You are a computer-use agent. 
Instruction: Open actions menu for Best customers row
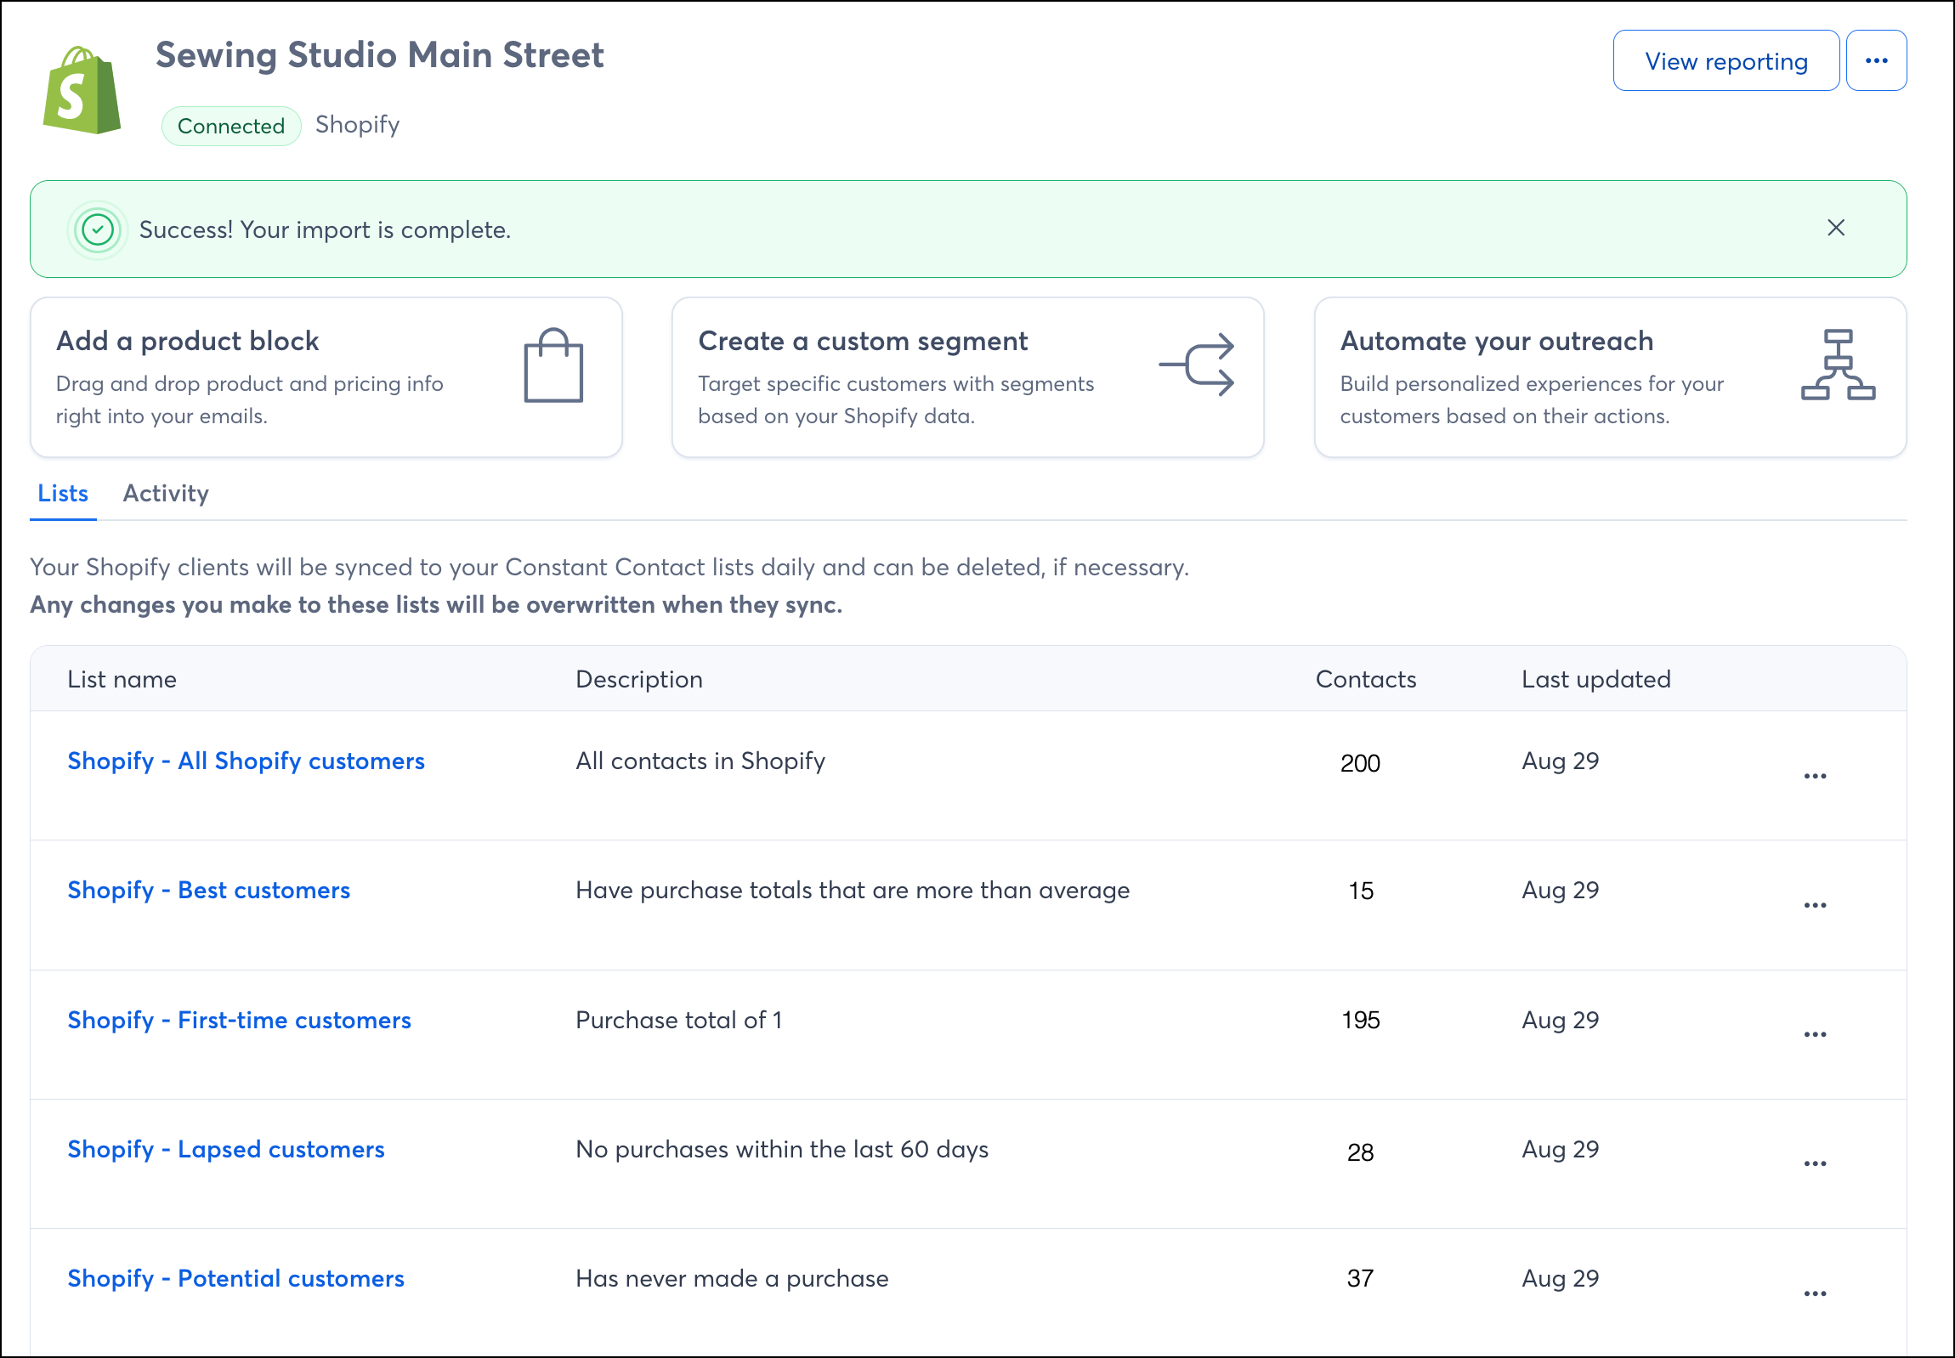tap(1815, 905)
